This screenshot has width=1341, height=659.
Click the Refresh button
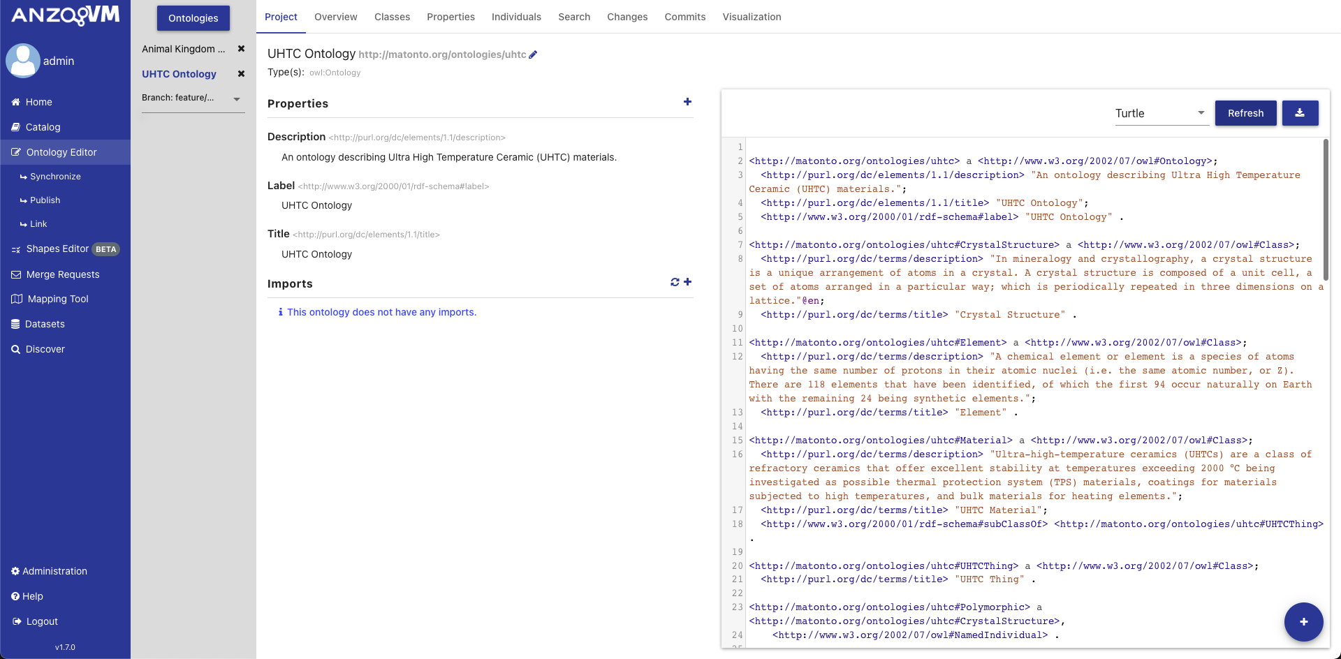1245,112
